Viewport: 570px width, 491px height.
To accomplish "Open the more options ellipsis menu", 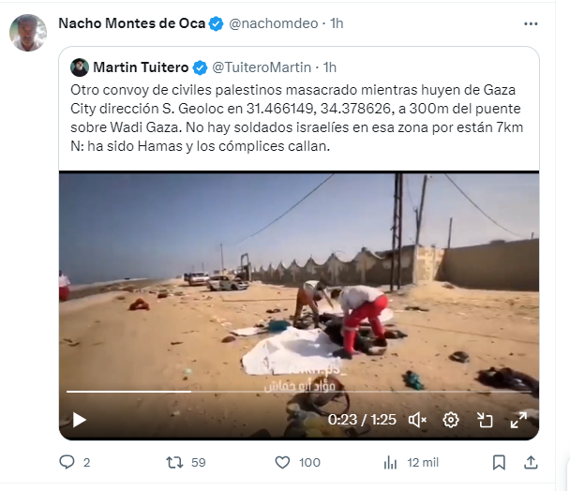I will [x=531, y=24].
